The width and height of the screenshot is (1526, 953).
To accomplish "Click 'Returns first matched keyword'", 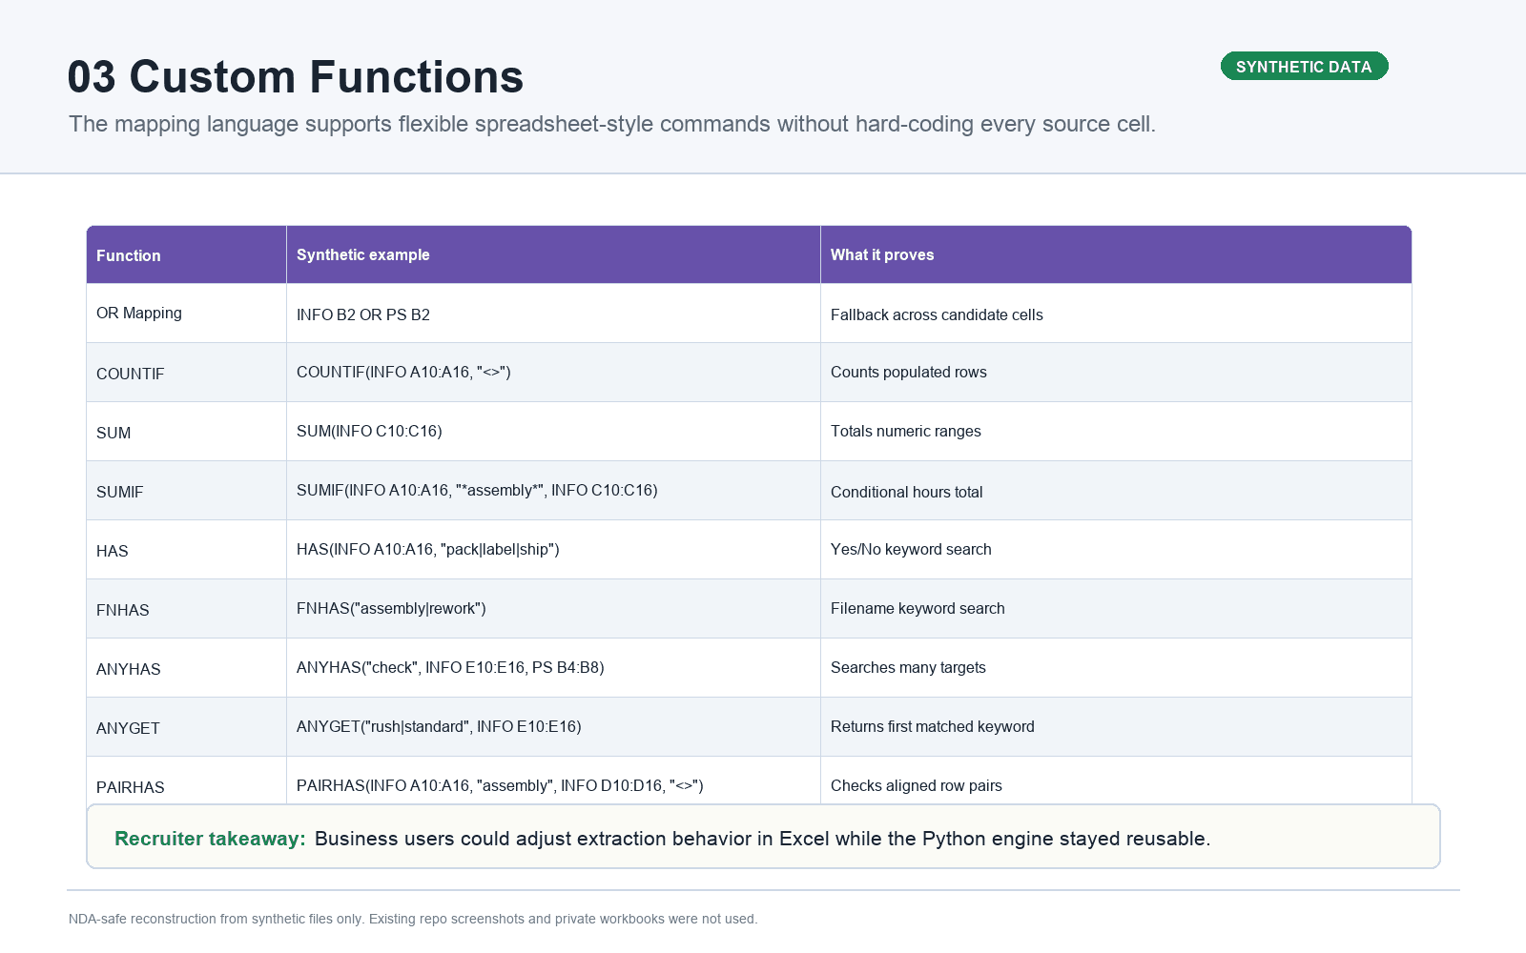I will point(933,726).
